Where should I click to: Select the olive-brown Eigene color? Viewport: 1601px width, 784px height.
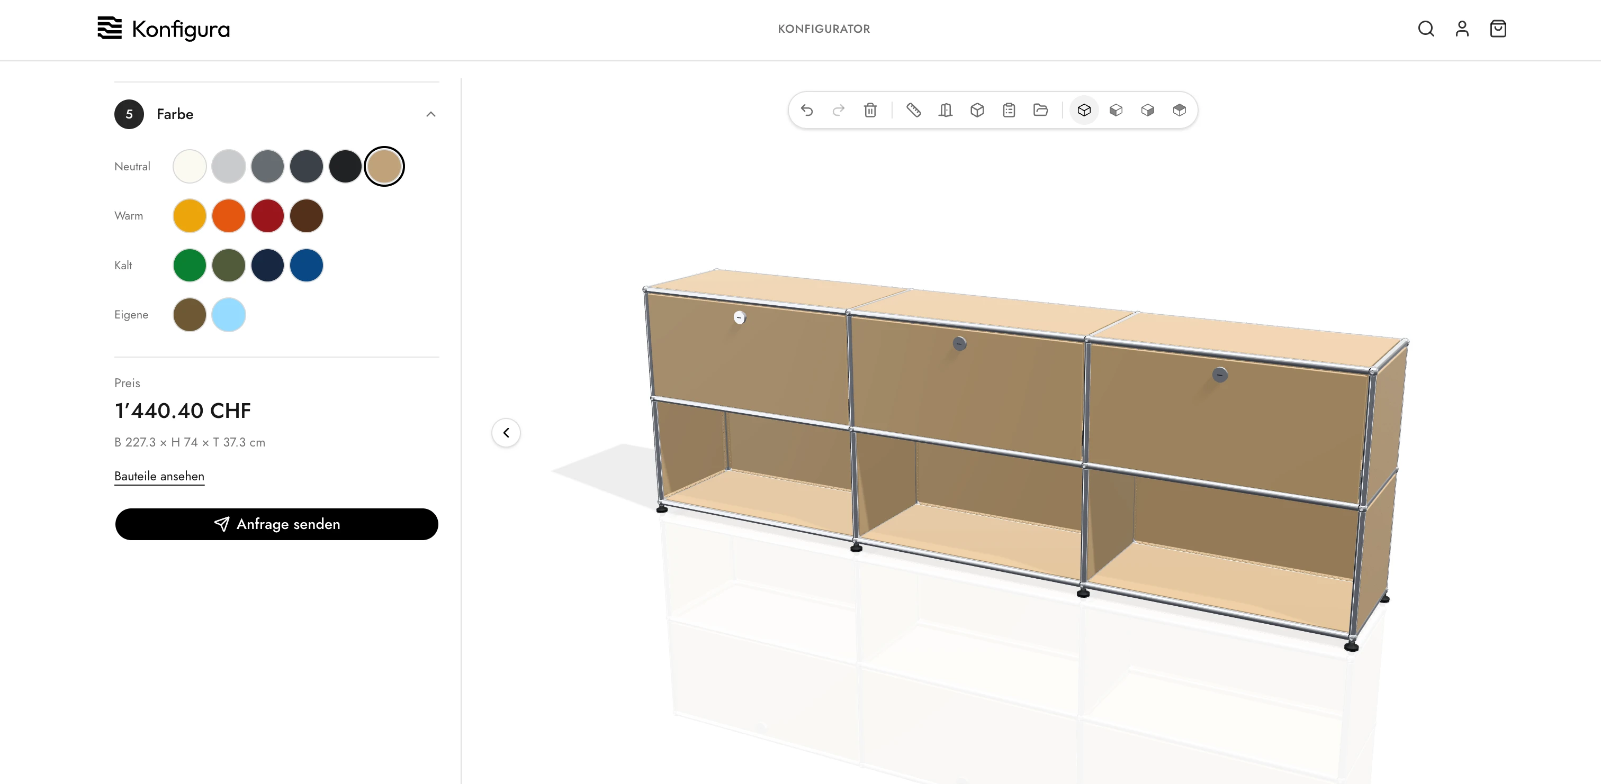[190, 314]
